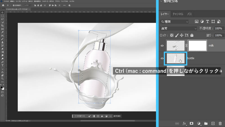This screenshot has height=127, width=225.
Task: Toggle the pixel layer filter
Action: (x=197, y=22)
